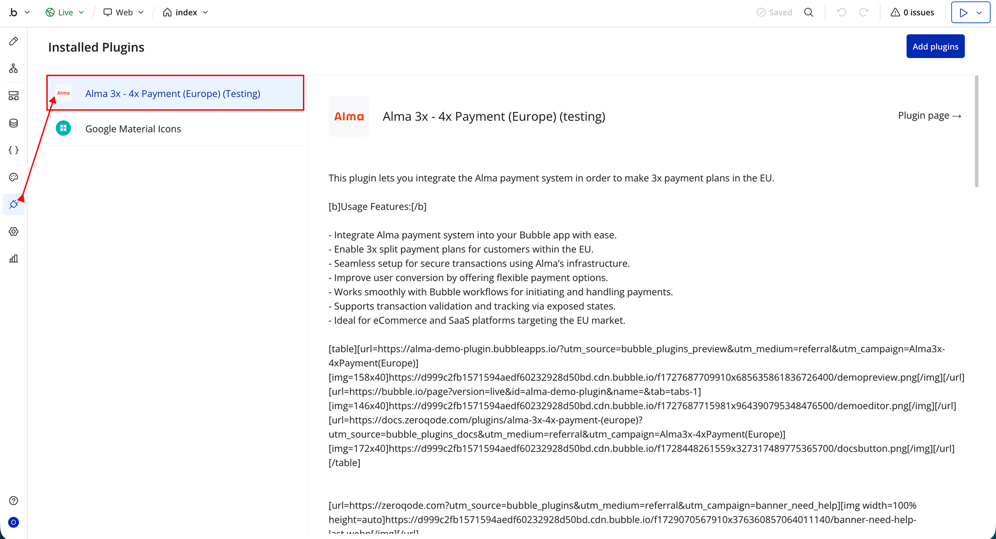This screenshot has height=539, width=996.
Task: Open the index page selector dropdown
Action: pos(186,12)
